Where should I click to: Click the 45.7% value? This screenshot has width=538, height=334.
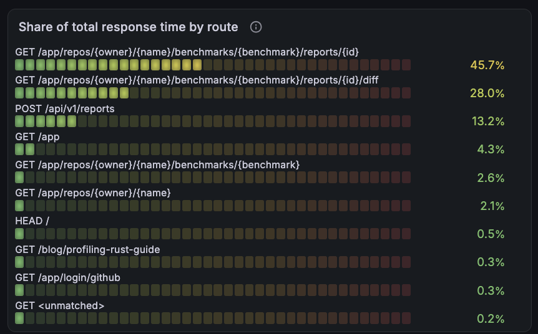[487, 65]
